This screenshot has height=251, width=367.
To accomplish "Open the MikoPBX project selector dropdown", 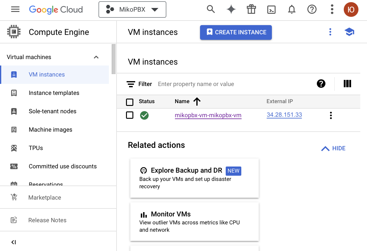I will 132,9.
